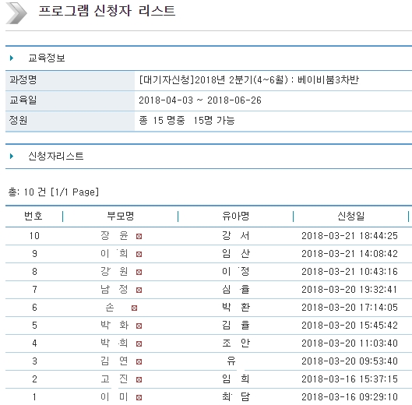Screen dimensions: 412x405
Task: Click parent name 손 in row 6
Action: pyautogui.click(x=110, y=307)
